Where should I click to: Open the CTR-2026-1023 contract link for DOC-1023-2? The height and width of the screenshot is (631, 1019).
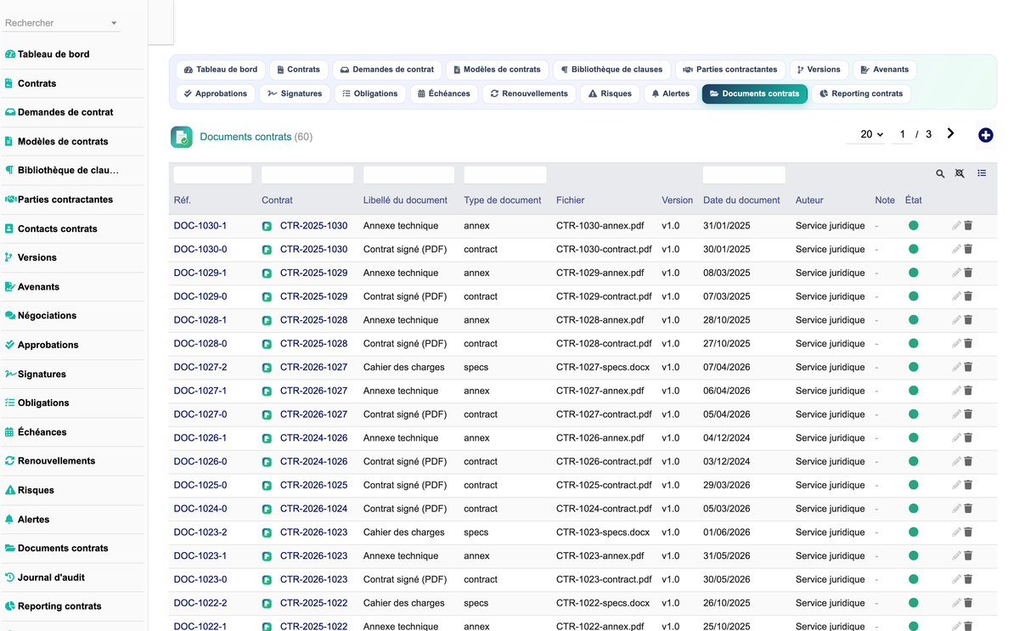tap(313, 532)
